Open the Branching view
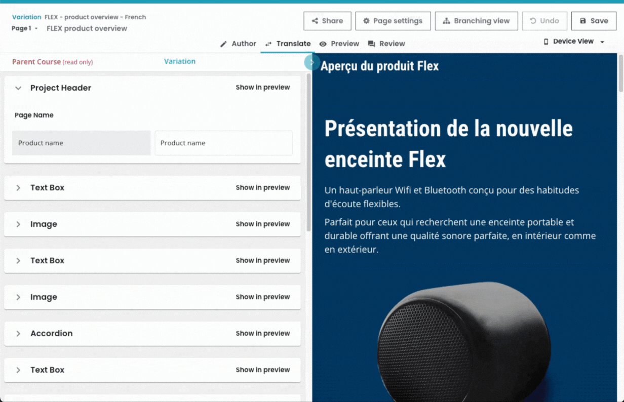This screenshot has width=624, height=402. click(476, 21)
